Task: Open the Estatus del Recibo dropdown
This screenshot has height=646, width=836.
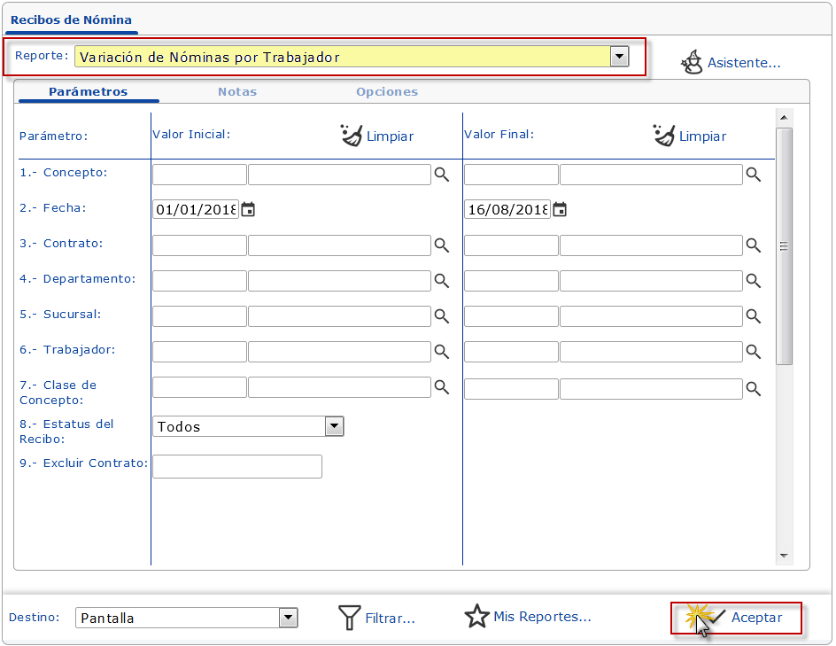Action: click(x=334, y=426)
